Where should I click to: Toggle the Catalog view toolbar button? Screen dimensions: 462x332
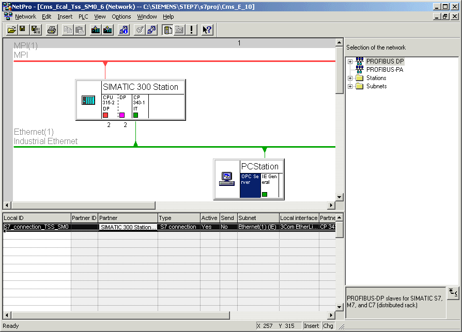pyautogui.click(x=167, y=30)
